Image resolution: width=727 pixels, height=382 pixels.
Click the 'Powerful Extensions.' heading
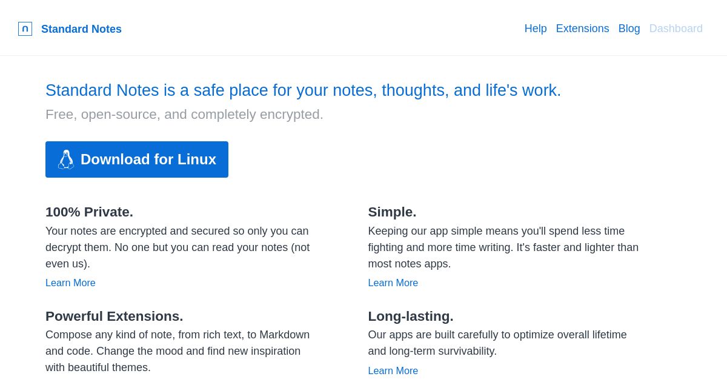(x=114, y=317)
